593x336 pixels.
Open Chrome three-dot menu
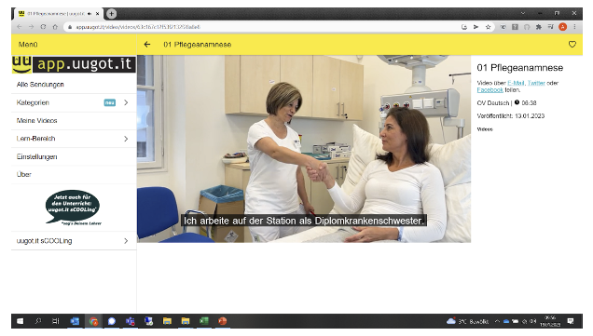point(574,27)
